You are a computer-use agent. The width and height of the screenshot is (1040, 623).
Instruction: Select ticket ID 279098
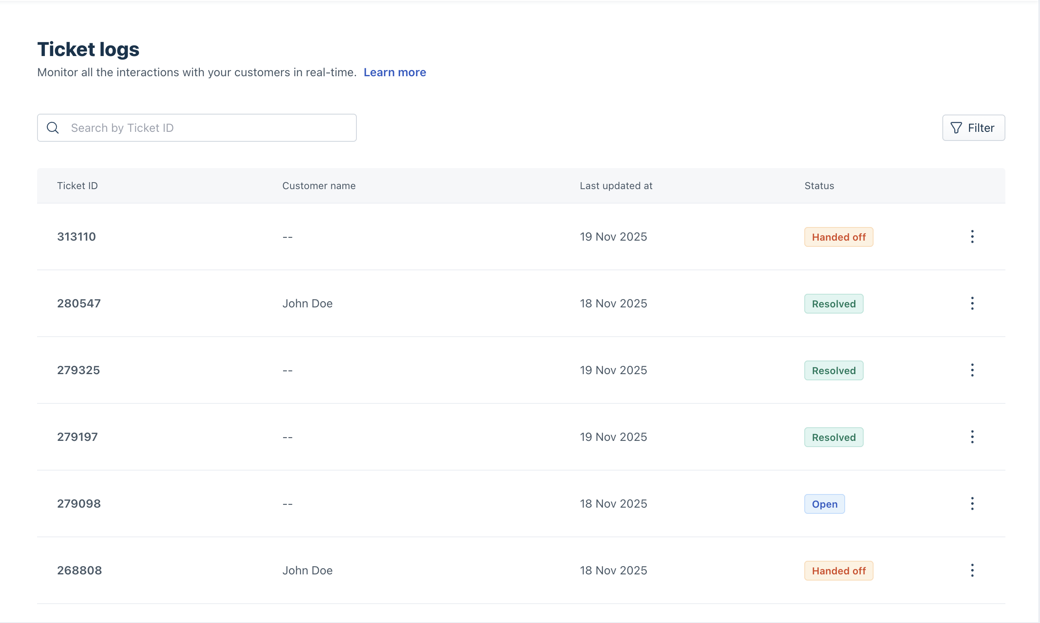point(79,504)
